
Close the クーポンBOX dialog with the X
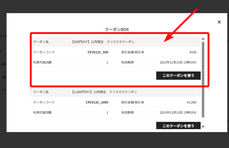tap(219, 22)
